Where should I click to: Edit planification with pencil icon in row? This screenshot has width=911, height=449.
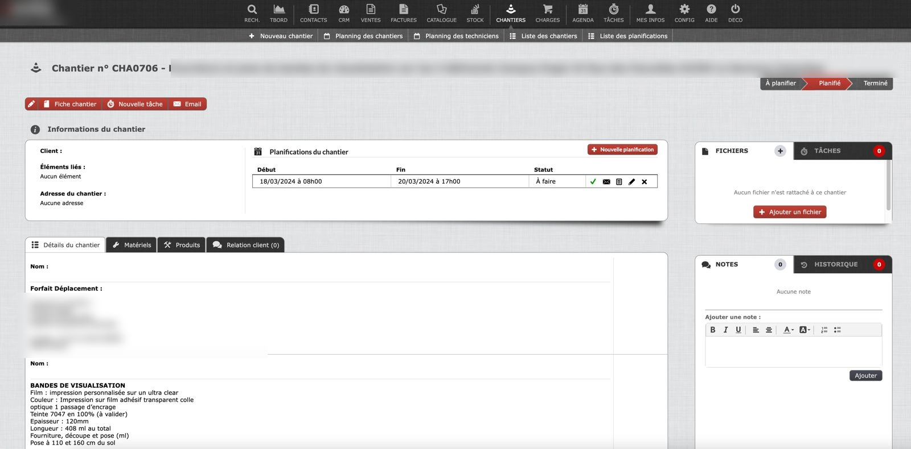(x=631, y=182)
